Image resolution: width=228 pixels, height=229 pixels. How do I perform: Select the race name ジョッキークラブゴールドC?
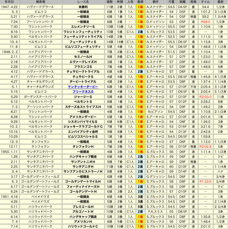click(x=83, y=127)
